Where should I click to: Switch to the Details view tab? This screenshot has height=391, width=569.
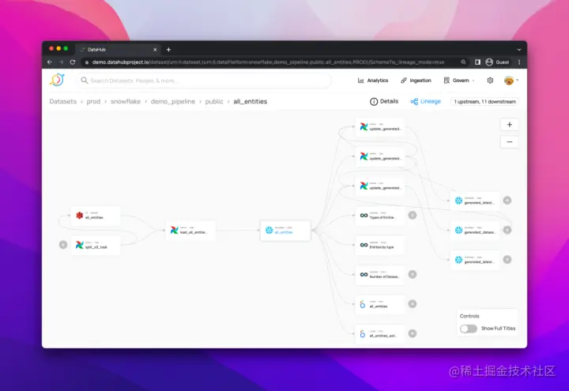(x=384, y=102)
